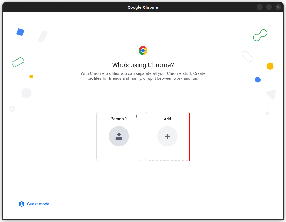Click the plus icon to add a profile

(167, 136)
